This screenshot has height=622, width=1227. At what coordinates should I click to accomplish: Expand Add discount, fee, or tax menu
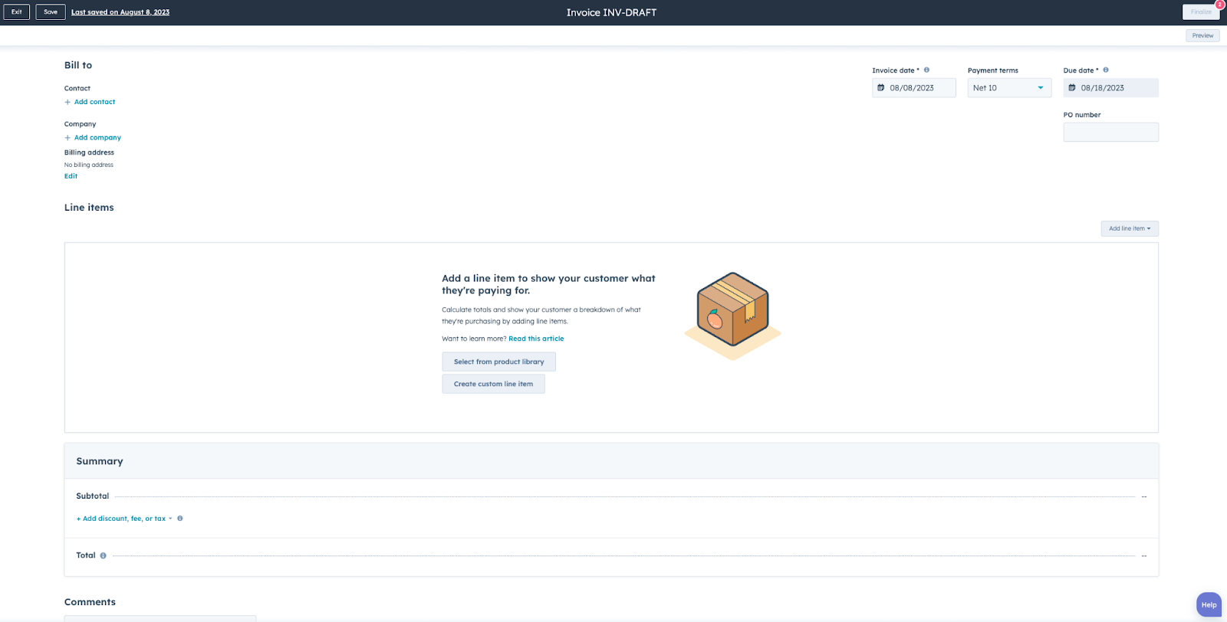coord(124,519)
